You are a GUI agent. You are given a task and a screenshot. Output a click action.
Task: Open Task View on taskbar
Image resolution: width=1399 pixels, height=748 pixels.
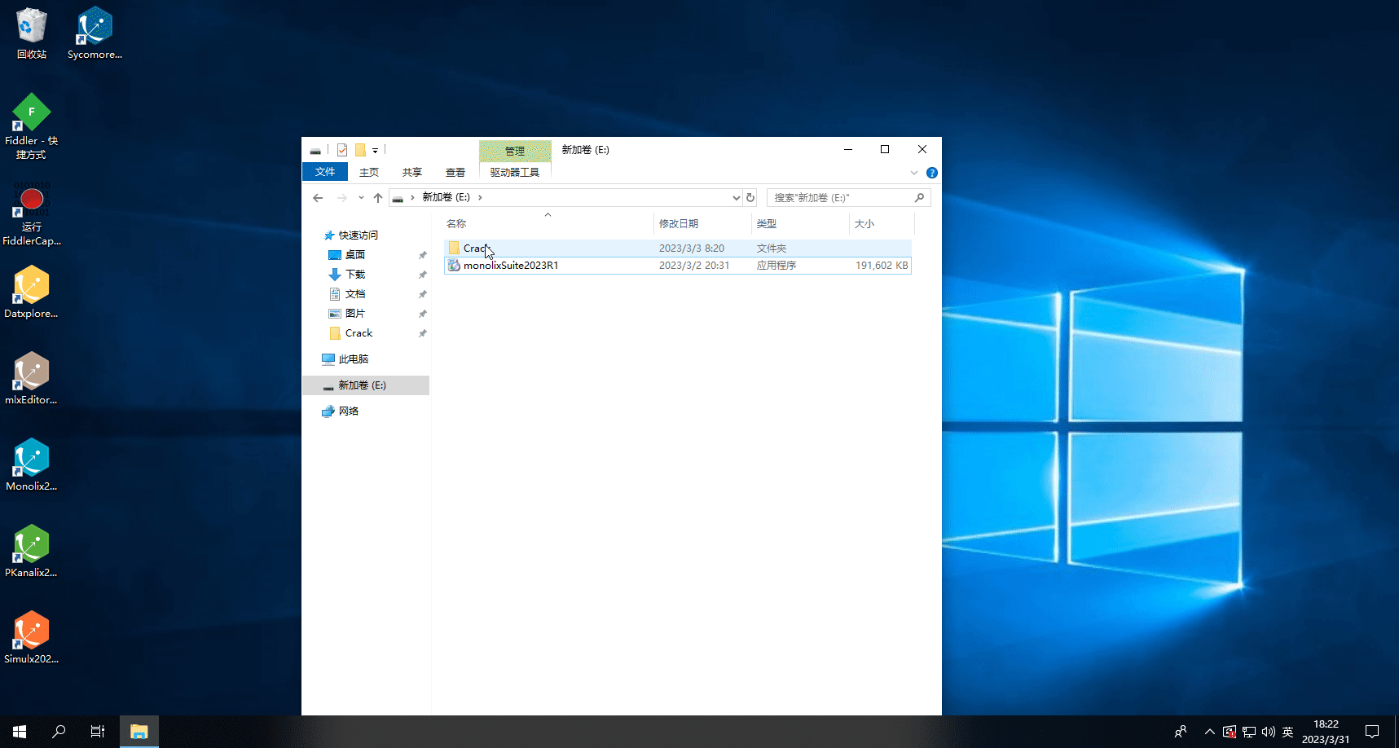[98, 732]
